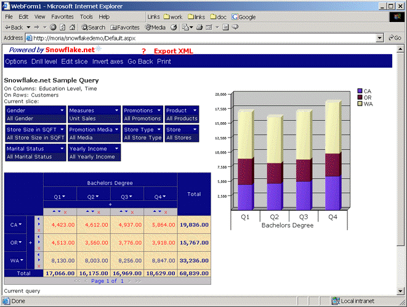
Task: Click the Refresh page icon
Action: 63,27
